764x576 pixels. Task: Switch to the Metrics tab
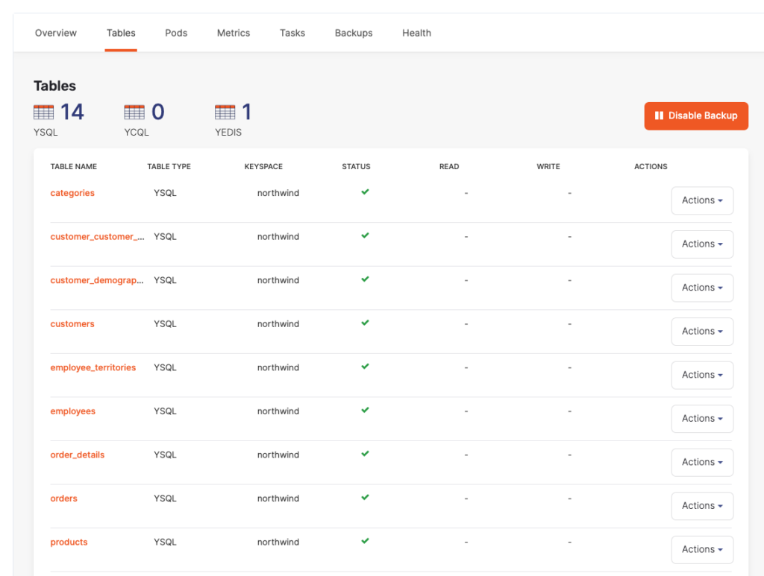(233, 33)
